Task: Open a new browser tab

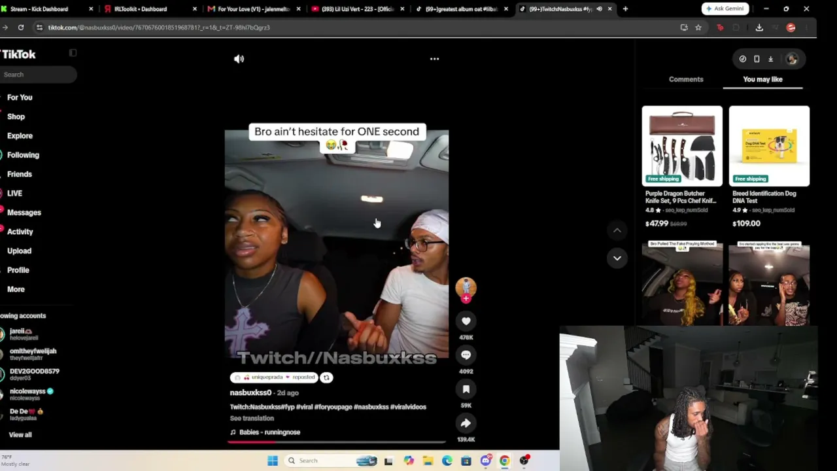Action: click(625, 9)
